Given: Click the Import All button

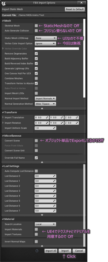Looking at the screenshot, I should pos(51,251).
